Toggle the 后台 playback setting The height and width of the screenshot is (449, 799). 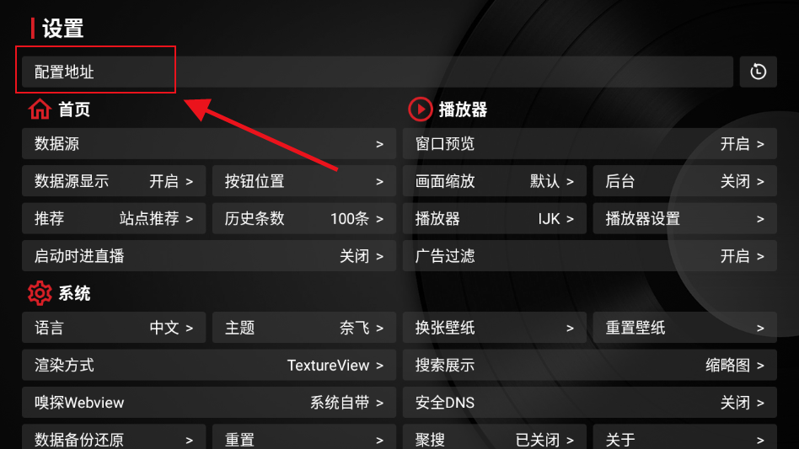[x=685, y=181]
